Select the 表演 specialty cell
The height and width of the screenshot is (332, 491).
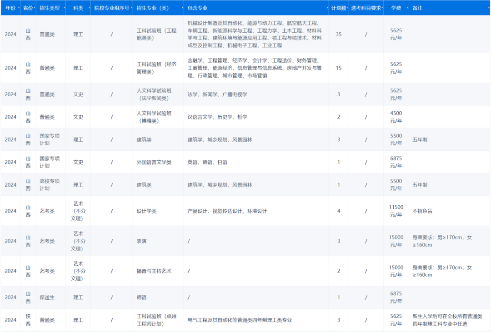pyautogui.click(x=141, y=241)
